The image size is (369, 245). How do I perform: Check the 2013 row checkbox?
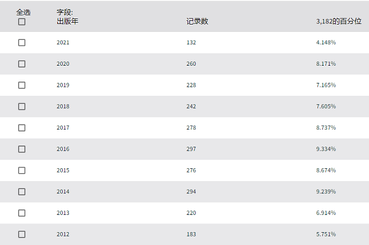22,213
